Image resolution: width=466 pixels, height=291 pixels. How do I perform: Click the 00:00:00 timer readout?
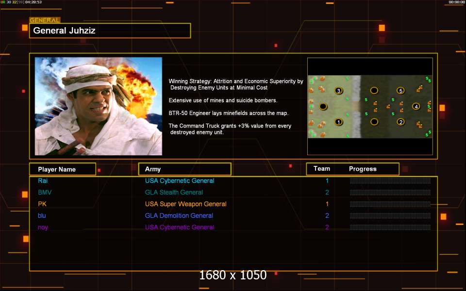pos(456,2)
